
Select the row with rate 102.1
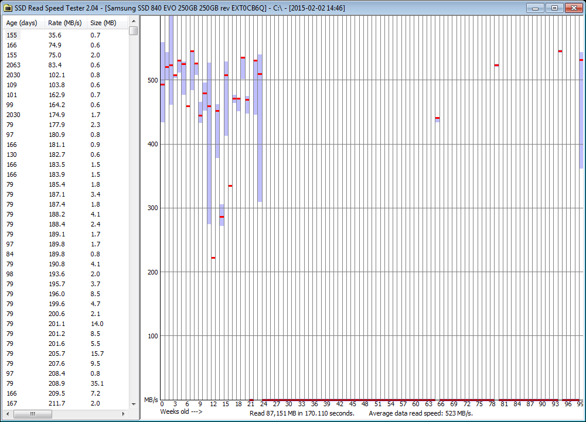pyautogui.click(x=66, y=75)
